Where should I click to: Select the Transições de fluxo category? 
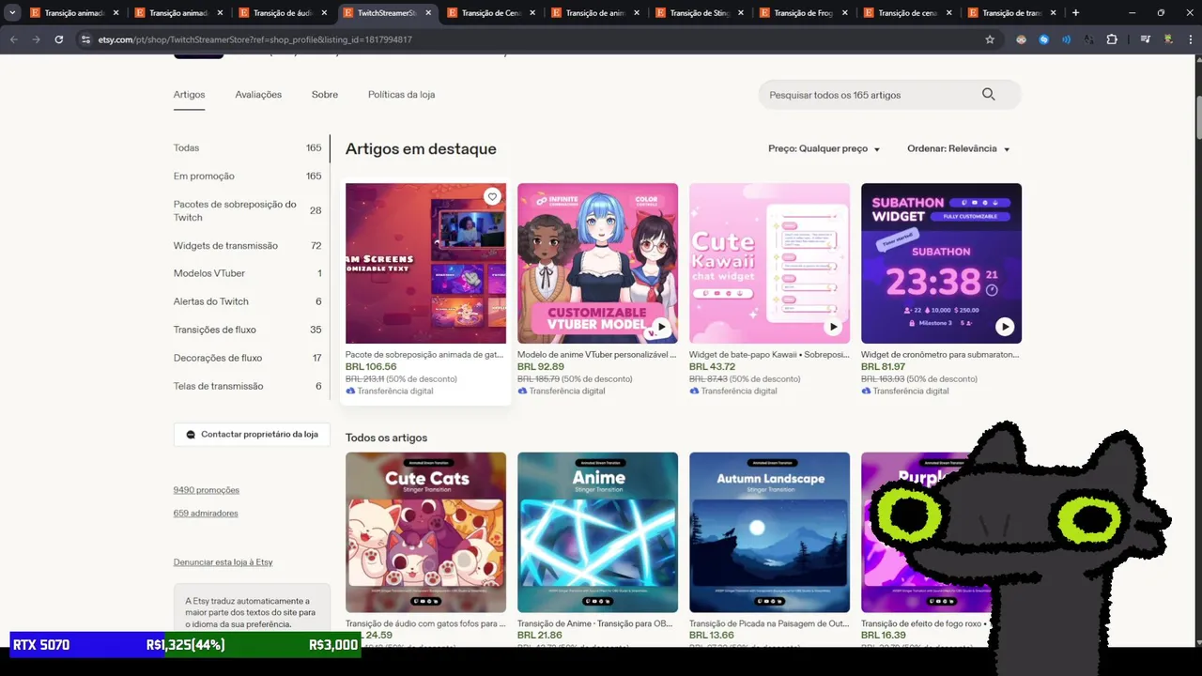coord(248,330)
